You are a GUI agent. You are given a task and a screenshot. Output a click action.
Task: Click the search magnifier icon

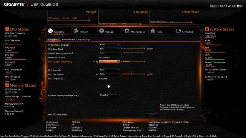(241, 6)
